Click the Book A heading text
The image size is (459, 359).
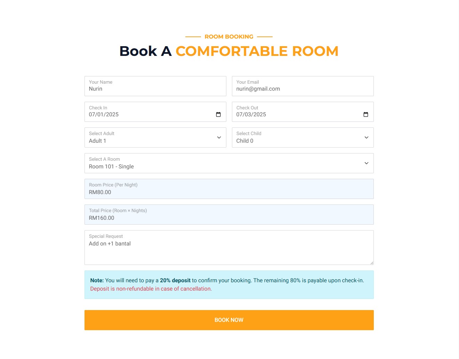point(145,51)
